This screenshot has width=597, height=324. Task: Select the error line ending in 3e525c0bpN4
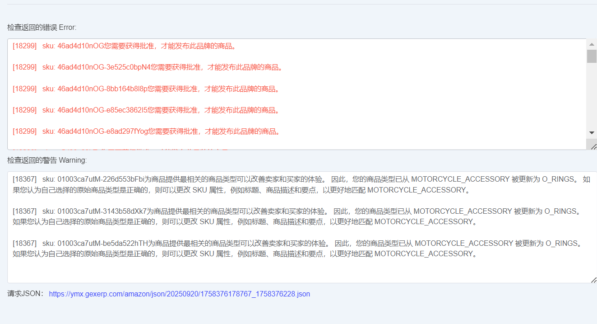coord(148,67)
